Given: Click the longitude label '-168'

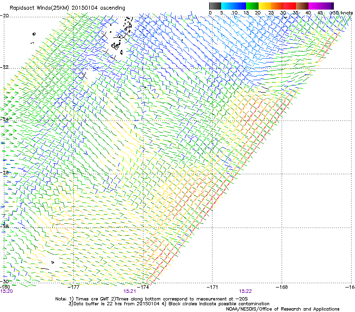Looking at the screenshot, I should click(282, 287).
